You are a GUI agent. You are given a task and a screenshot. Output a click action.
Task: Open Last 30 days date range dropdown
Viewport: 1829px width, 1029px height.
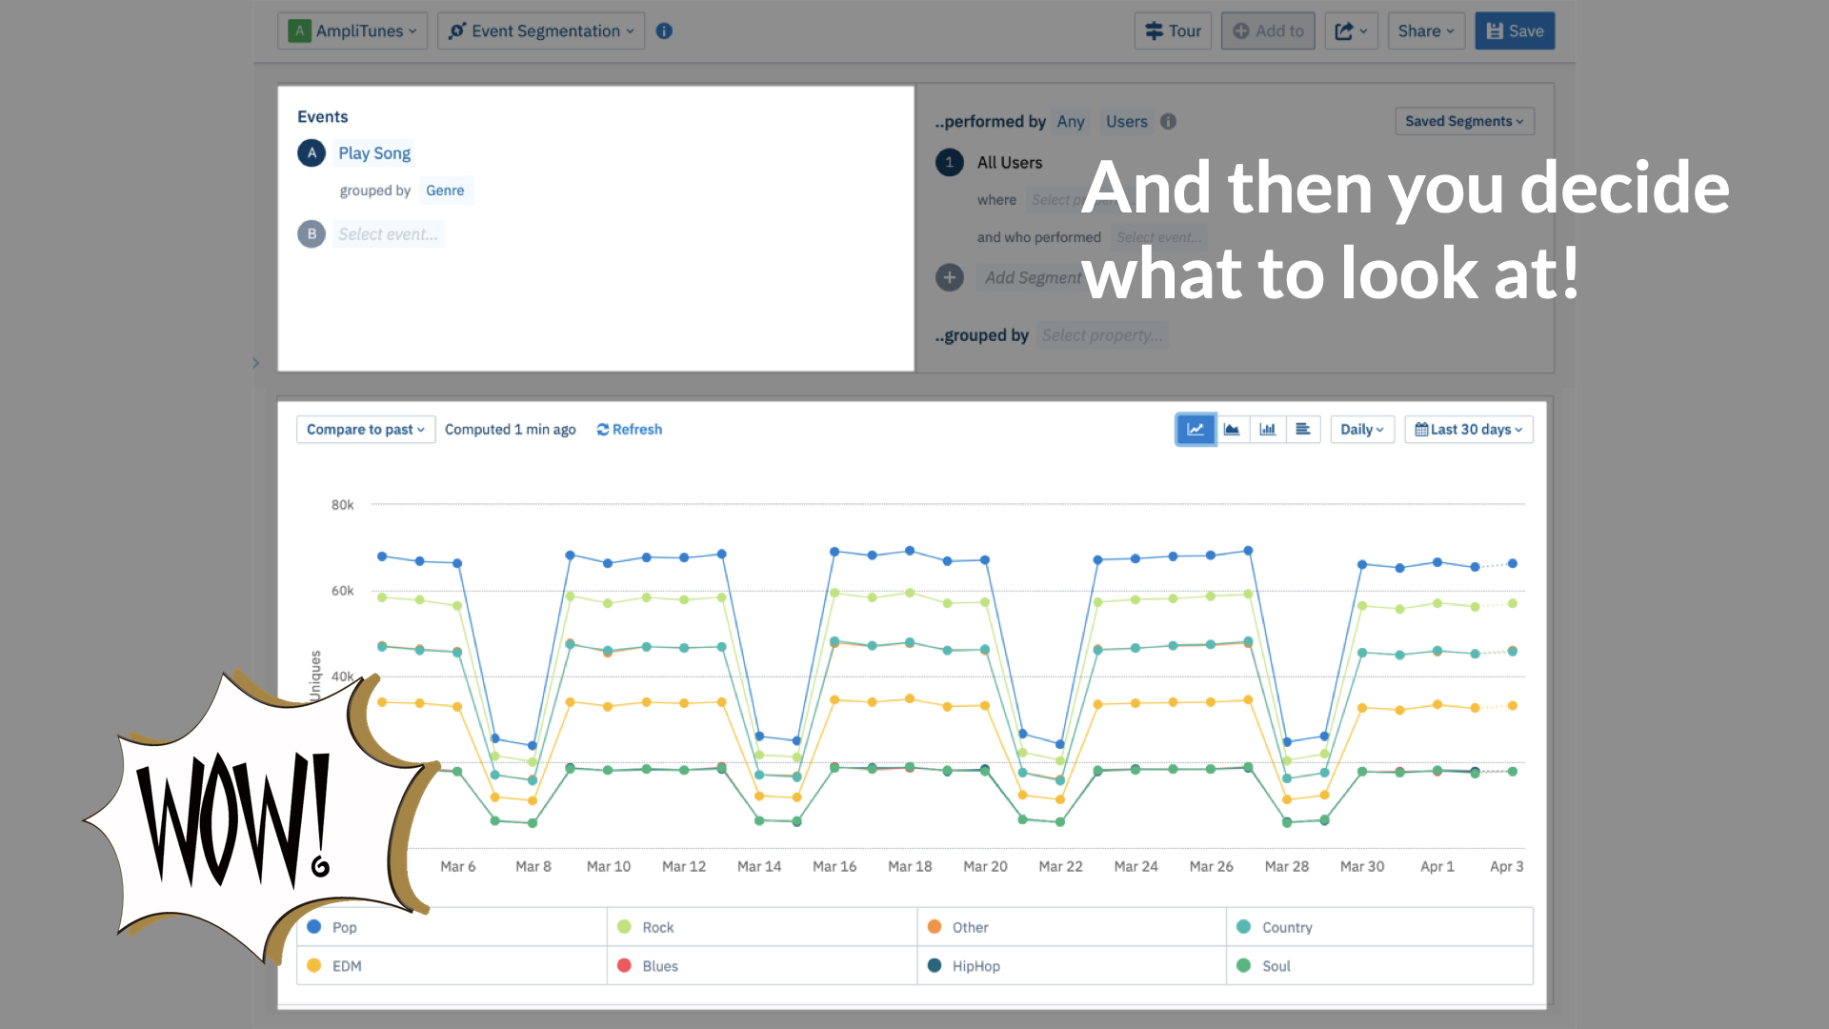pyautogui.click(x=1468, y=430)
